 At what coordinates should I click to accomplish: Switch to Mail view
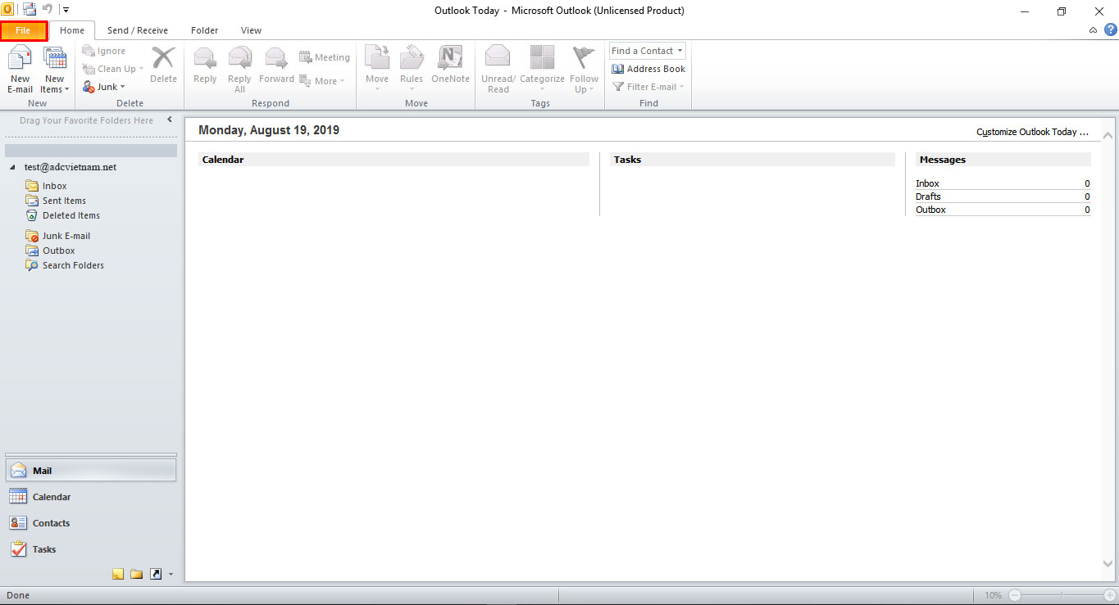click(x=90, y=471)
